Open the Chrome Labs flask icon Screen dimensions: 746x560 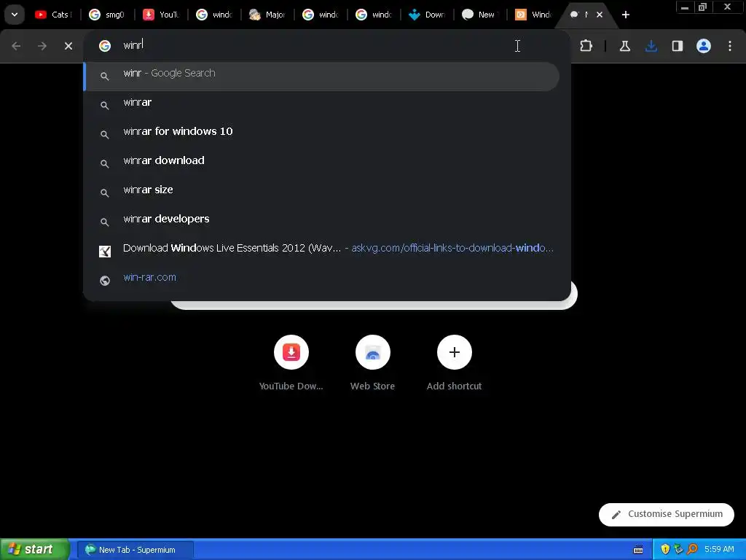point(624,46)
